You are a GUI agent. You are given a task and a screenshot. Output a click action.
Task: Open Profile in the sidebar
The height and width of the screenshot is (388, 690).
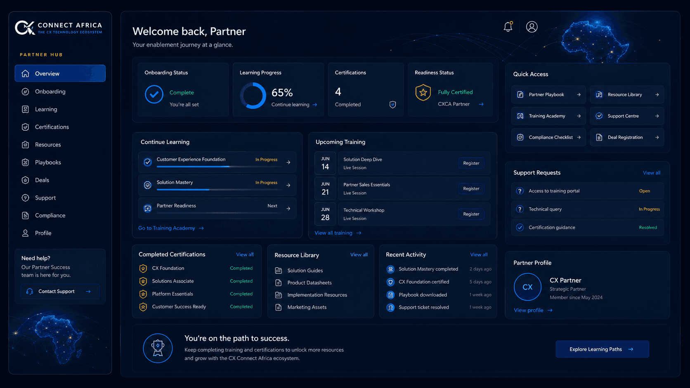60,233
